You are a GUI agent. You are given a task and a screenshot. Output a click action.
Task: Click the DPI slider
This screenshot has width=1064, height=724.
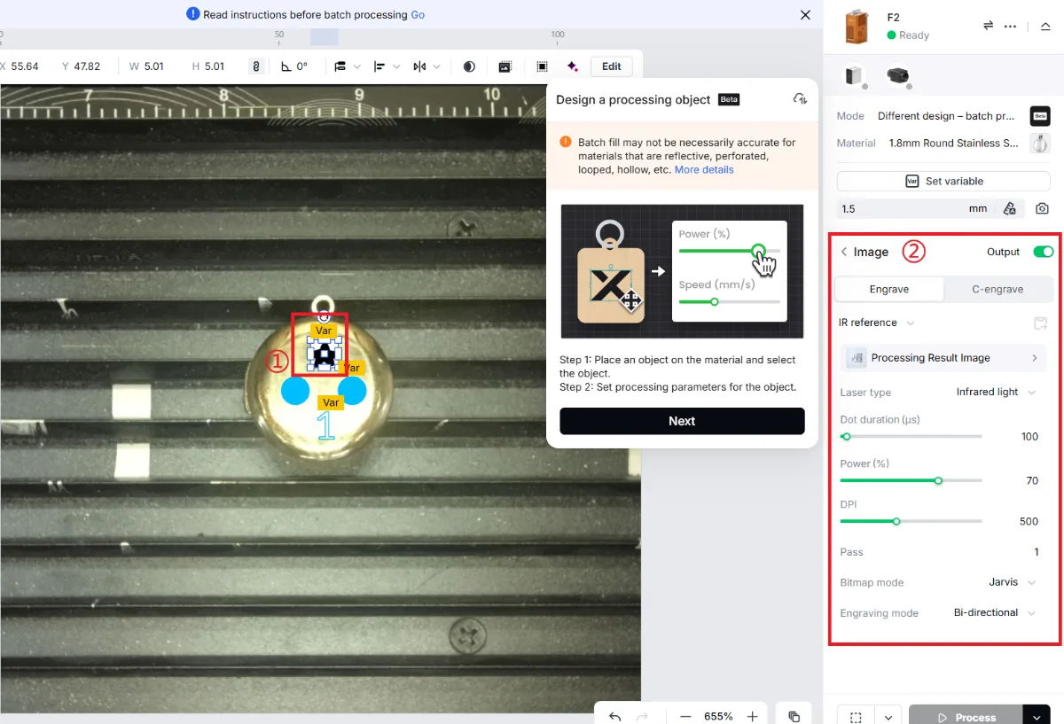pyautogui.click(x=911, y=521)
